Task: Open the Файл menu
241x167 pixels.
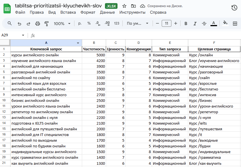Action: pos(20,13)
